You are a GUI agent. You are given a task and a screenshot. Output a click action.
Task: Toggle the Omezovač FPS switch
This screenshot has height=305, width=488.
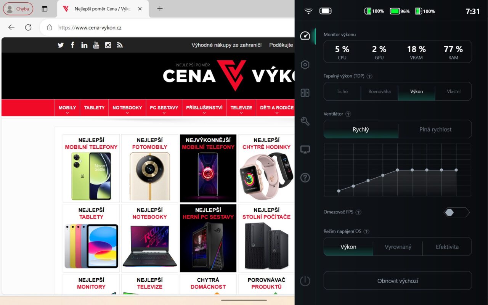(x=457, y=212)
